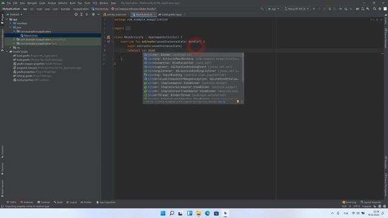Expand the res folder

11,47
